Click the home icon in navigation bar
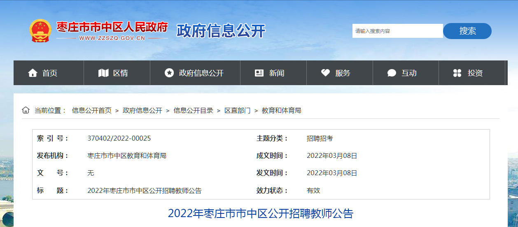 [33, 73]
